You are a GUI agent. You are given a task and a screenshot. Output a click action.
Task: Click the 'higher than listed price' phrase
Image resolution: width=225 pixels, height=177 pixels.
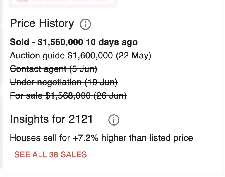(147, 138)
